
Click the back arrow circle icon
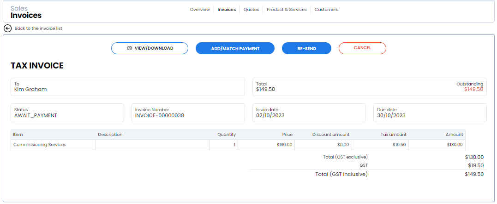pos(7,28)
